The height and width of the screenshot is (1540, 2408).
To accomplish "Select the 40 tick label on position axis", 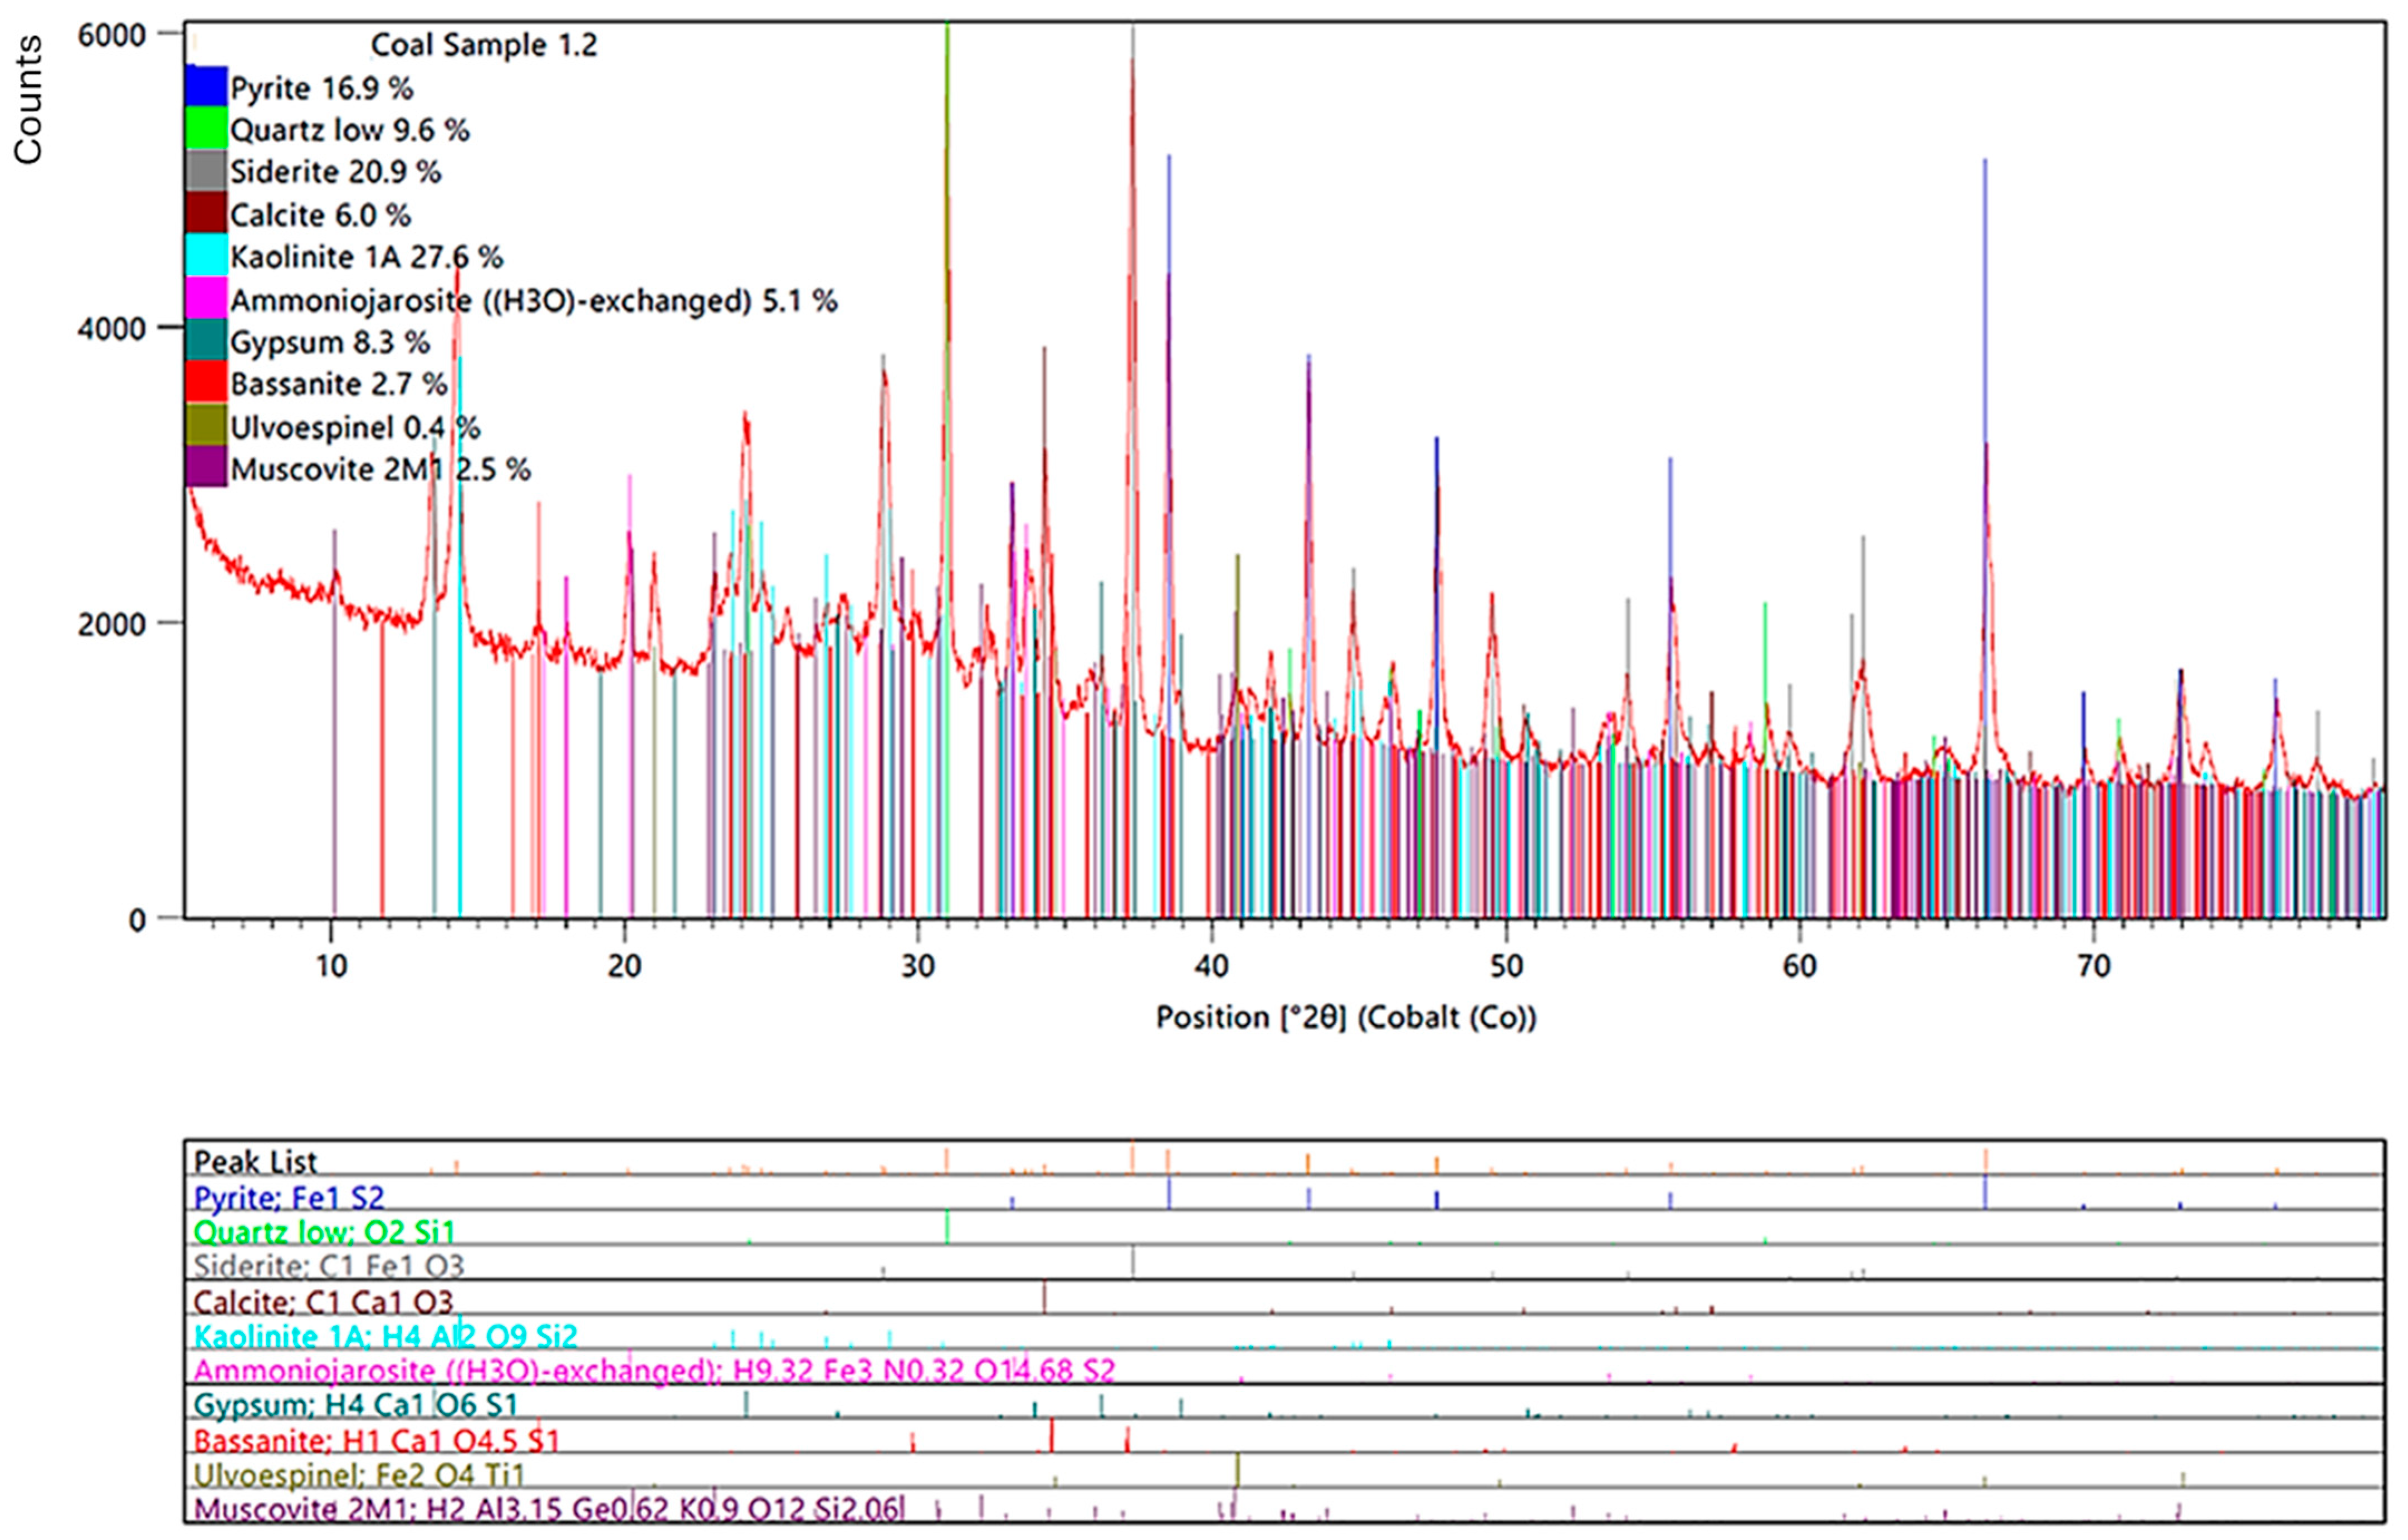I will [1212, 967].
